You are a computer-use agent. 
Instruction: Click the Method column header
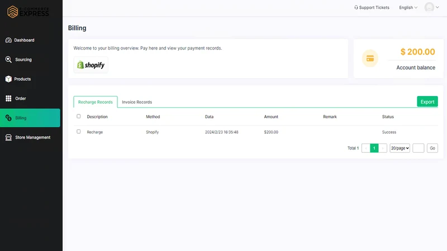pyautogui.click(x=153, y=117)
